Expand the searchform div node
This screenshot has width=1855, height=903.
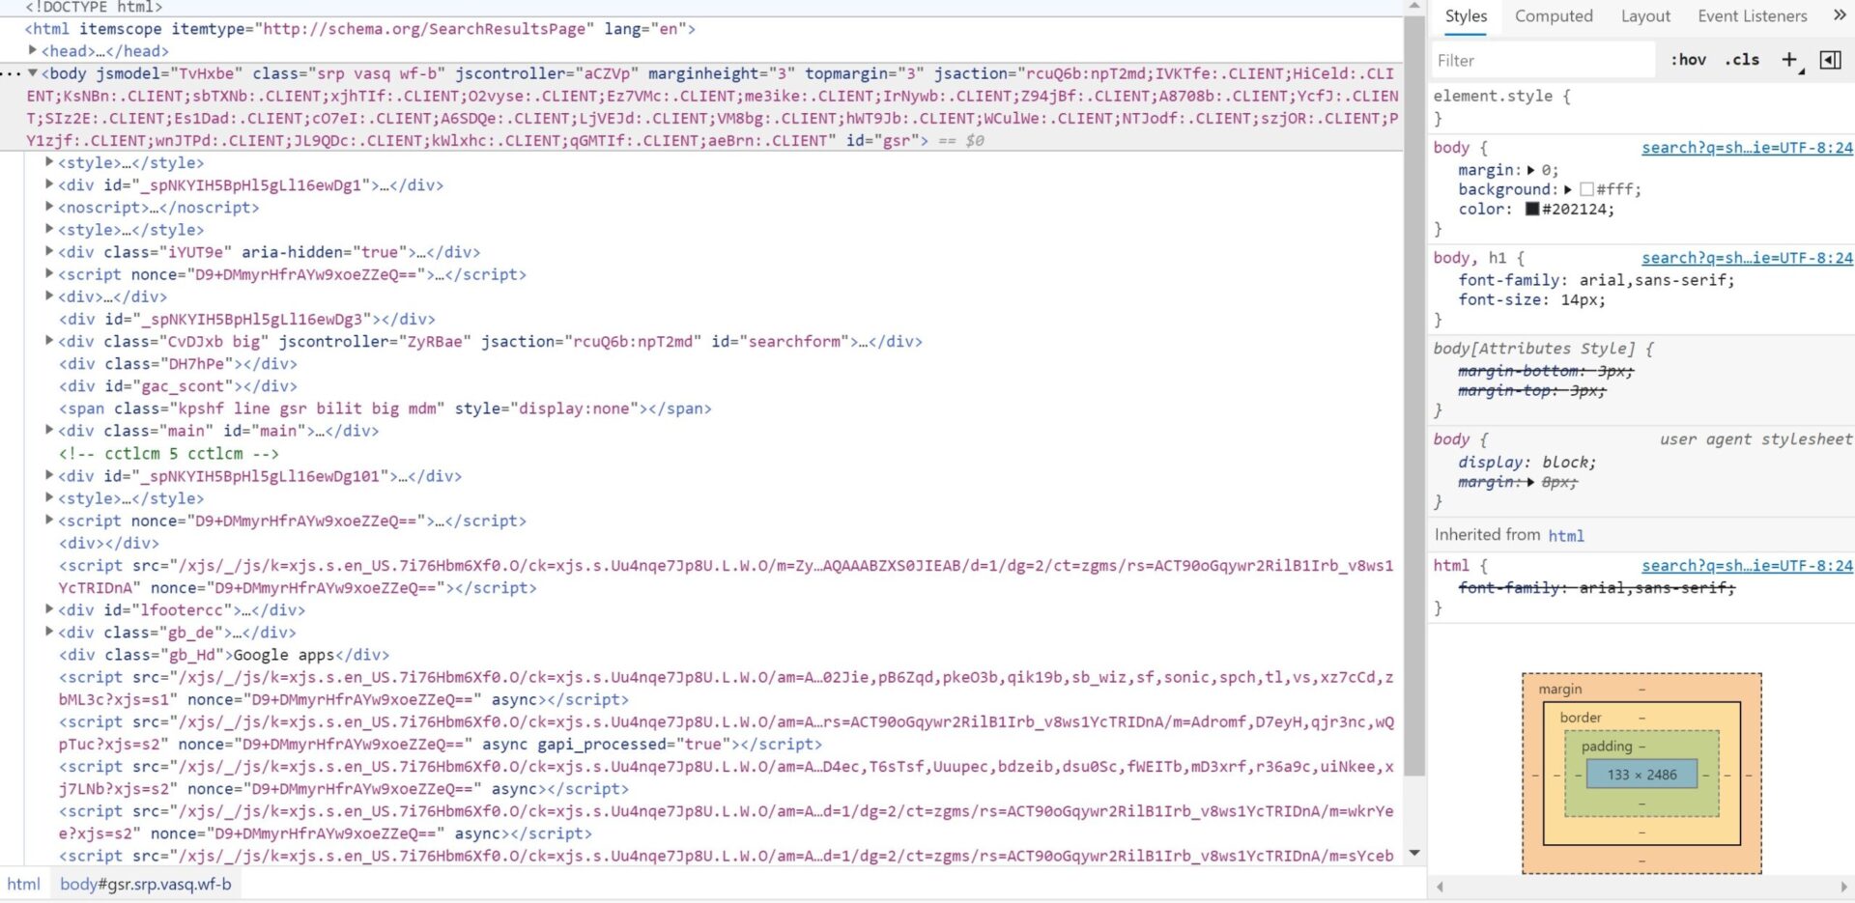pos(49,341)
